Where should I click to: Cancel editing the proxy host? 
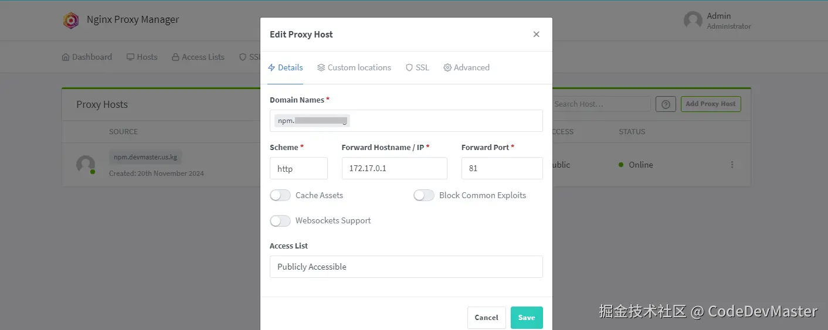[x=486, y=318]
